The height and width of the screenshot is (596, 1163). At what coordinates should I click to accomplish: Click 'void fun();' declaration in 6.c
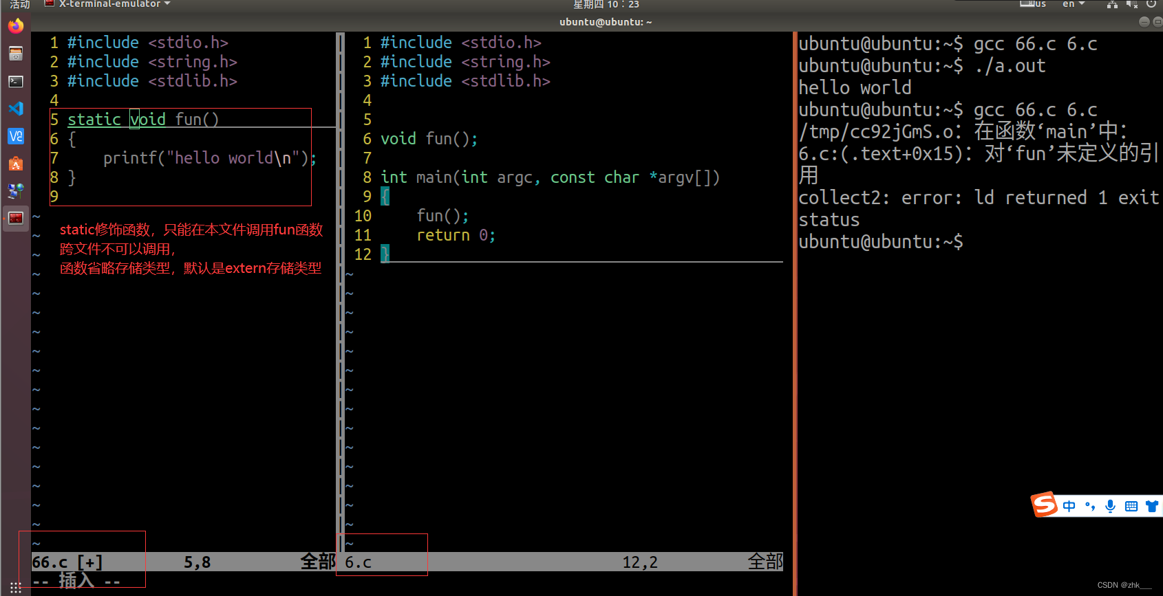(x=429, y=139)
